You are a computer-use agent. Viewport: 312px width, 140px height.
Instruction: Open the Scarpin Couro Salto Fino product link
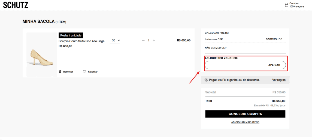[81, 41]
